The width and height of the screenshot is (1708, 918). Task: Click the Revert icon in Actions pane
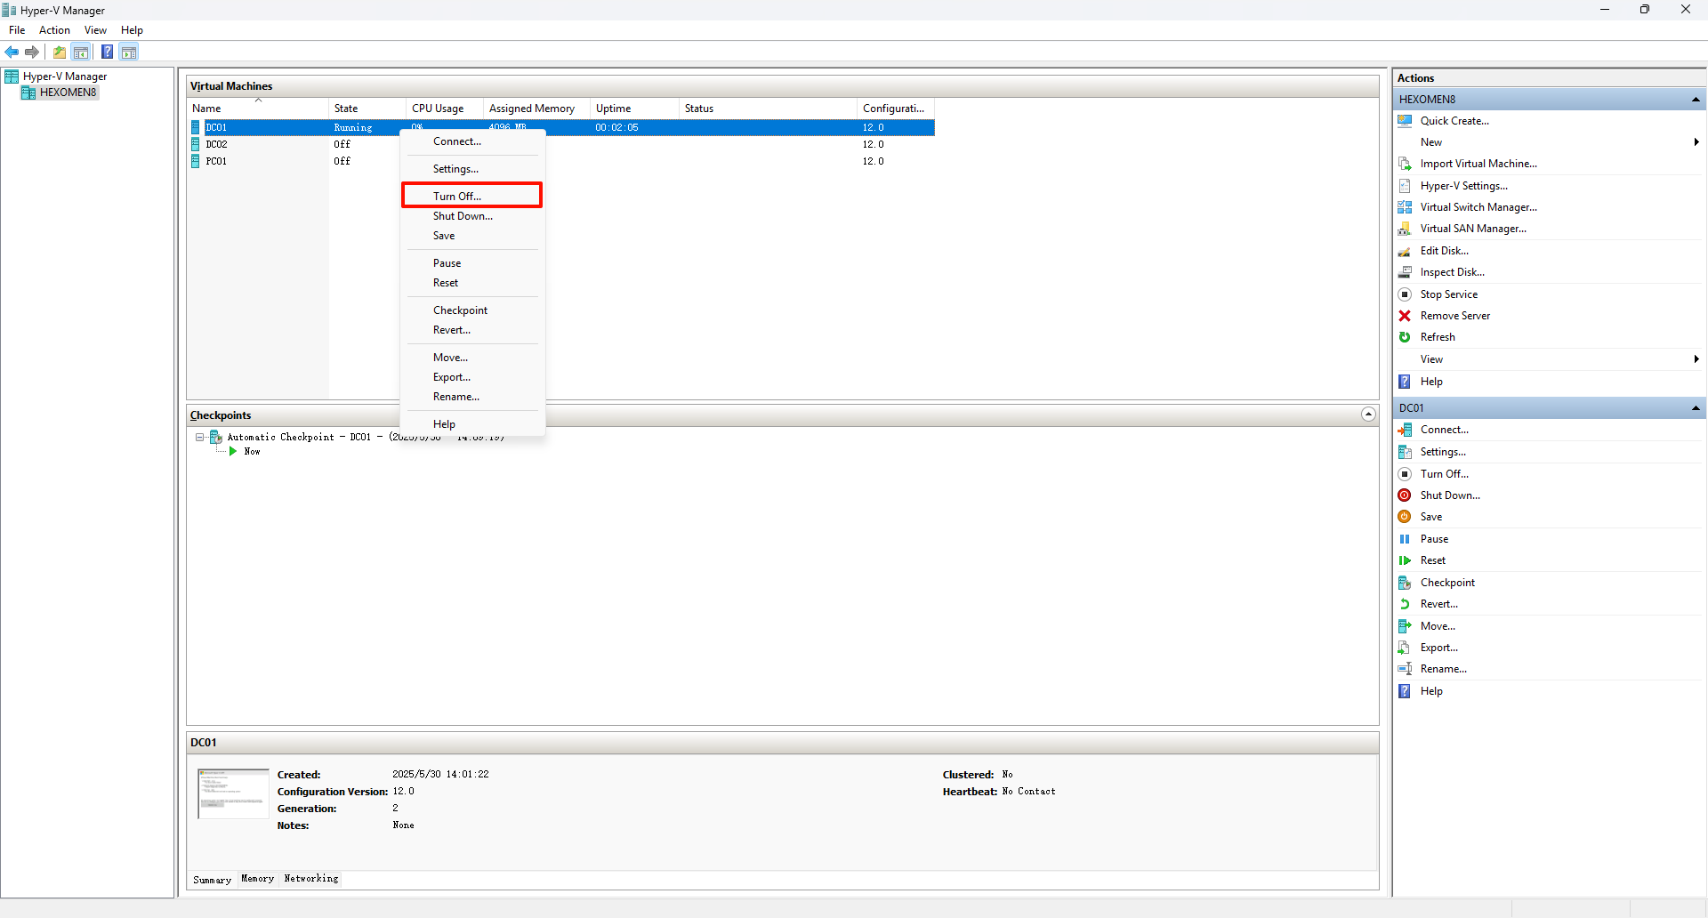[1405, 604]
